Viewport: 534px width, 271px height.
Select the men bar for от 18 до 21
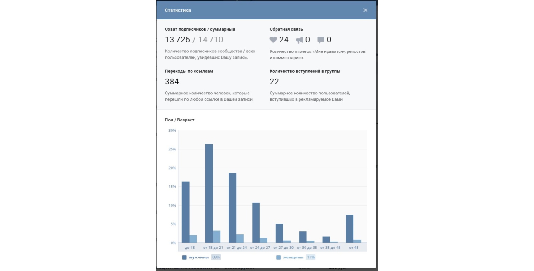[209, 193]
